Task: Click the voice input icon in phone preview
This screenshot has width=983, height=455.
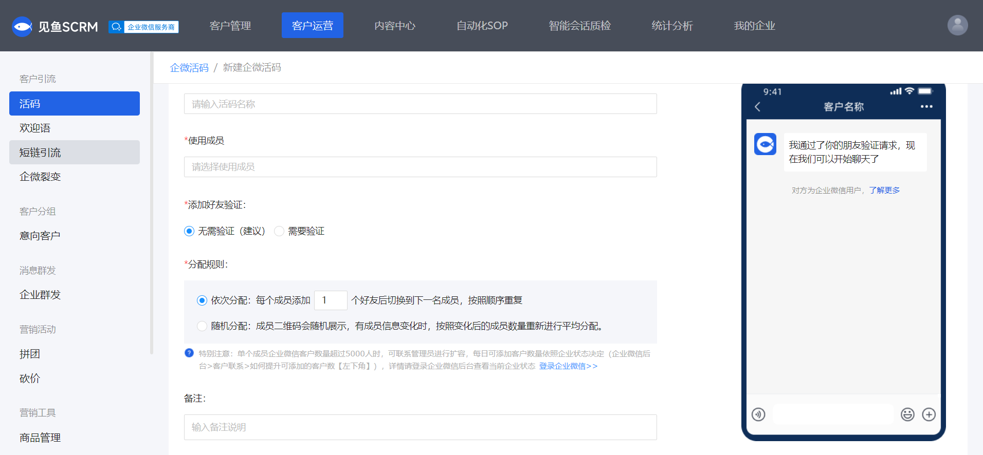Action: [x=758, y=414]
